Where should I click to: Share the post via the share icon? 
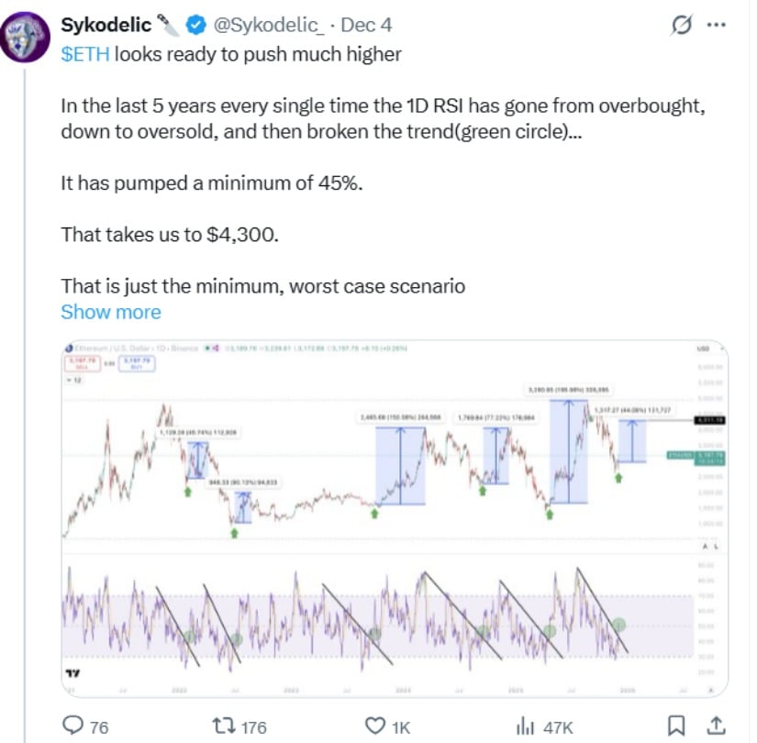[x=718, y=726]
